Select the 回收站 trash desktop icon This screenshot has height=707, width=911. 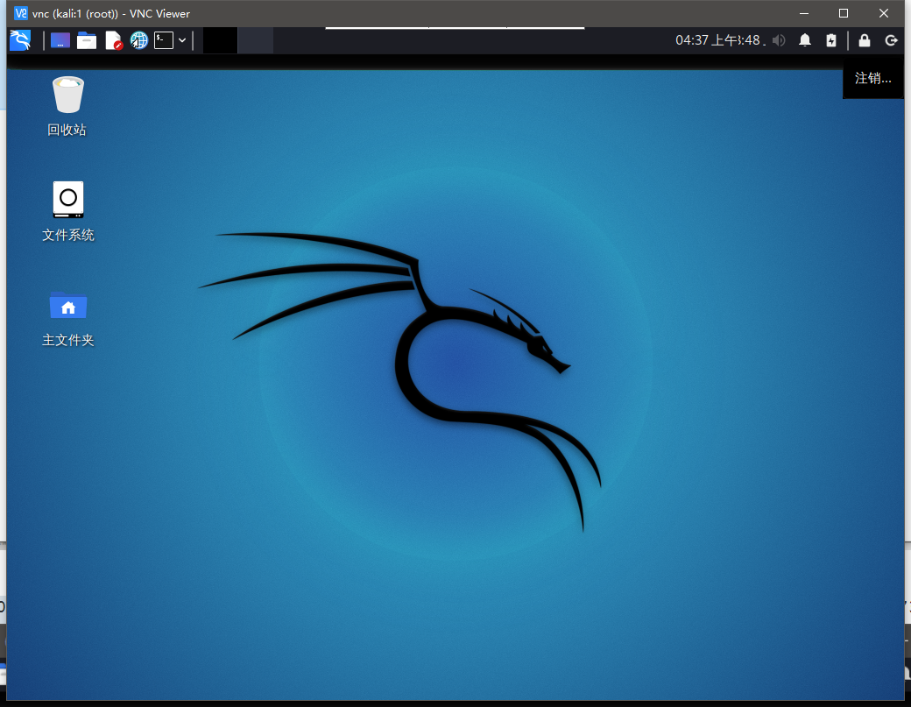[x=67, y=105]
